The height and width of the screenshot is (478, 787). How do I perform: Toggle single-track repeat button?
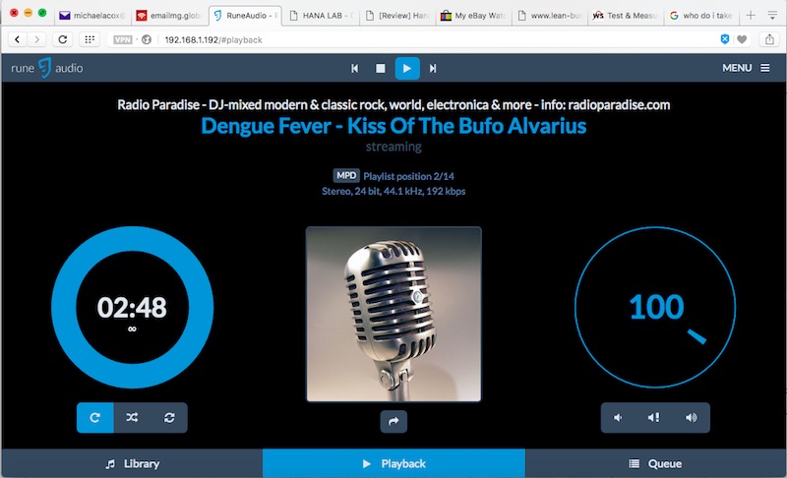point(169,417)
